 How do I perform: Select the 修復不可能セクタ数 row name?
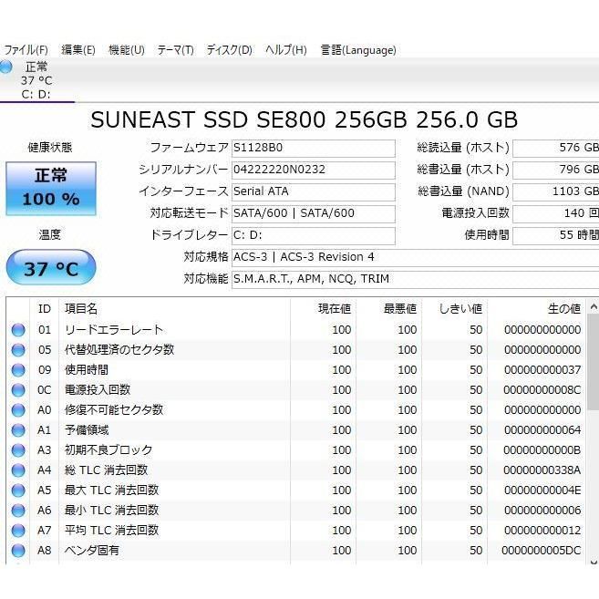coord(114,410)
